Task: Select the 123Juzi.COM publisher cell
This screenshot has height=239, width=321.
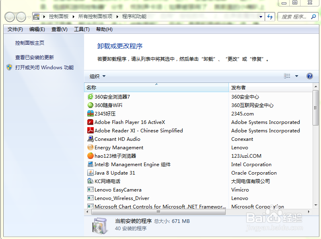Action: click(x=246, y=156)
